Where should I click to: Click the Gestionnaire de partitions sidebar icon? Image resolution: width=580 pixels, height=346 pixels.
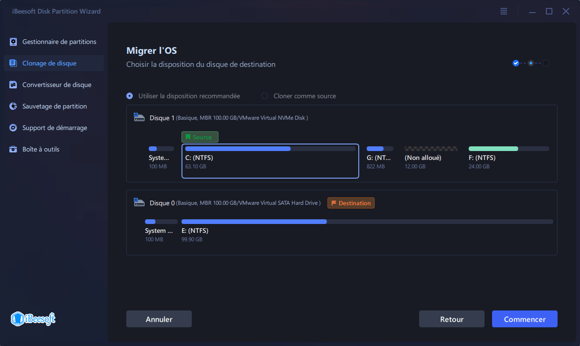point(14,42)
